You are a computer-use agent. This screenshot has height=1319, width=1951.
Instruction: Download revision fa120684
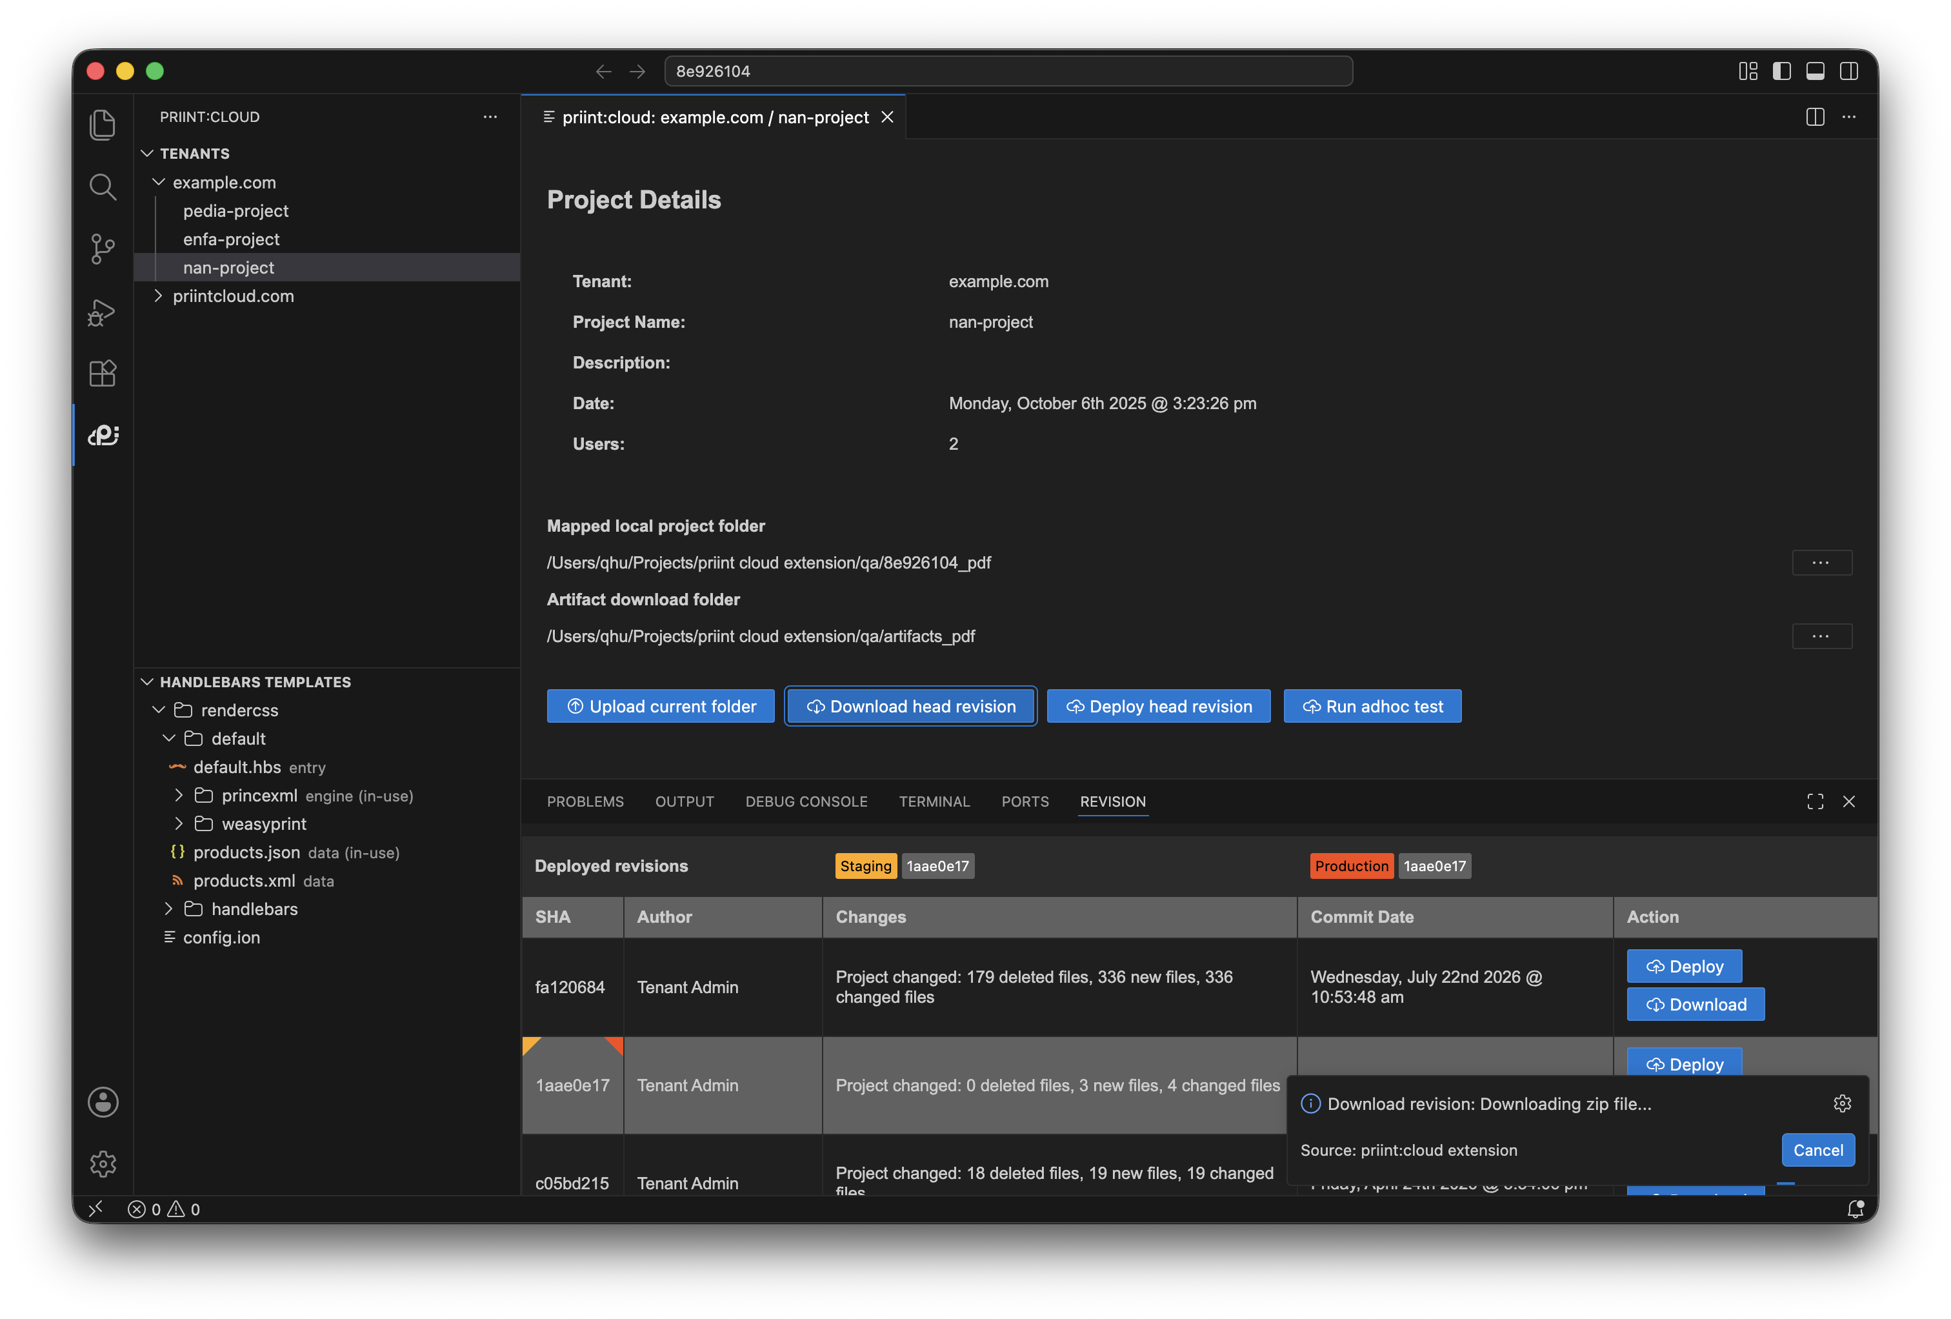pyautogui.click(x=1695, y=1005)
